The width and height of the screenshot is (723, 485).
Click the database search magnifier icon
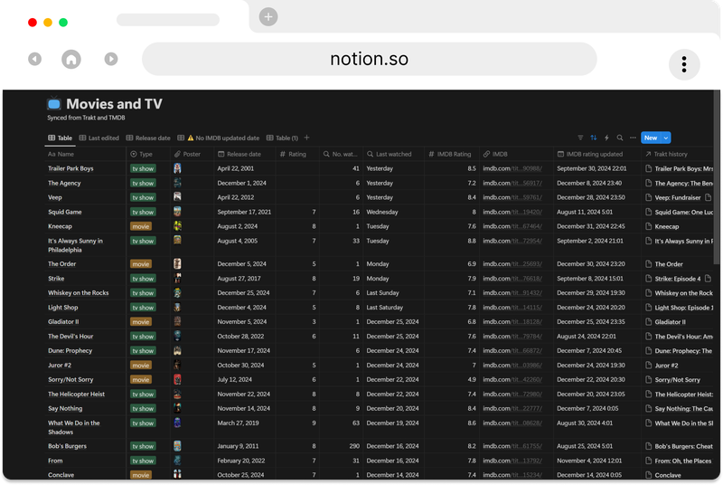(x=620, y=138)
